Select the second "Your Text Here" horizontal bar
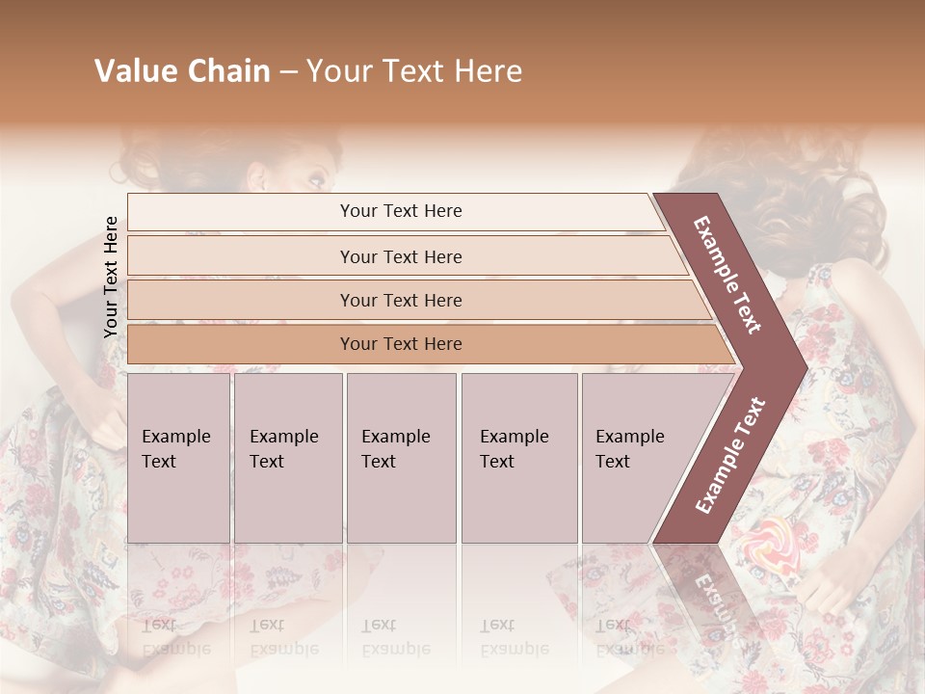Image resolution: width=925 pixels, height=694 pixels. 400,256
